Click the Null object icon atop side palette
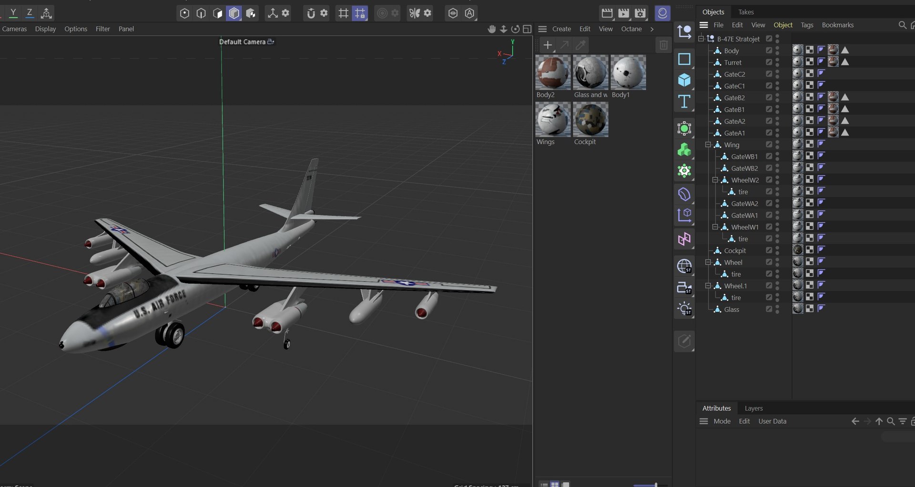Viewport: 915px width, 487px height. (684, 32)
